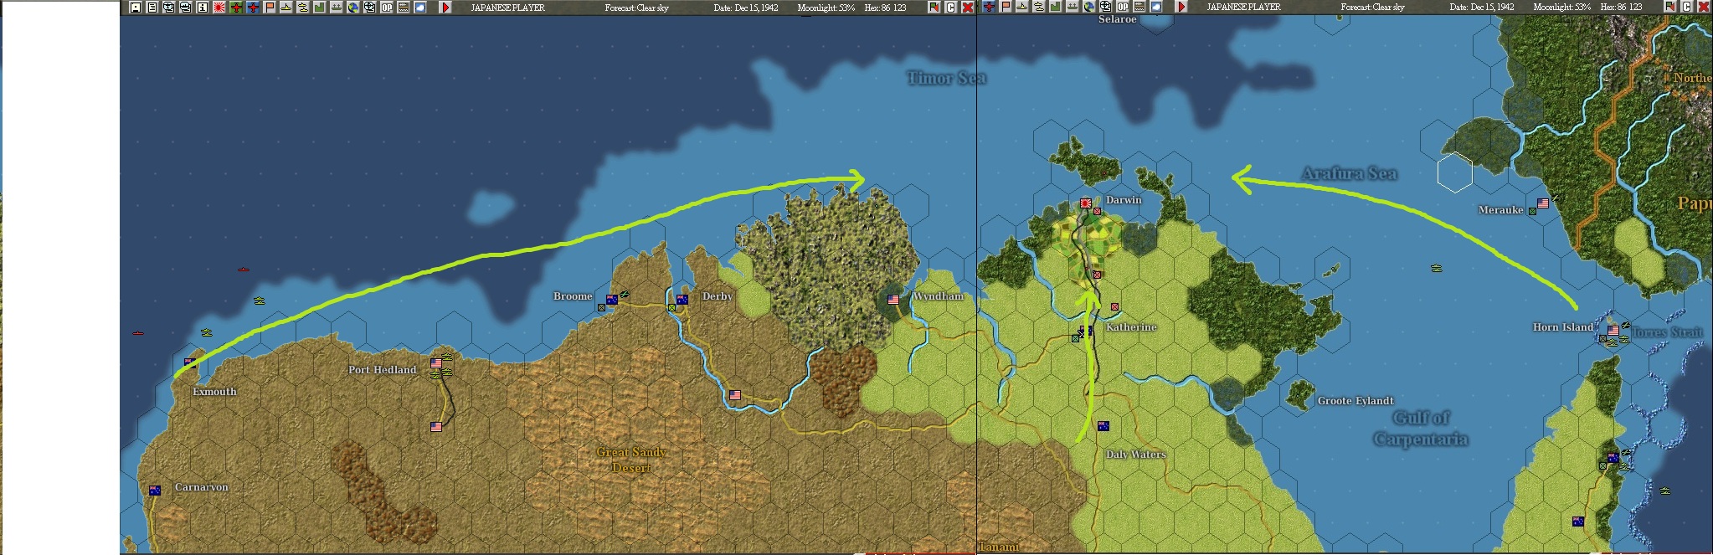The width and height of the screenshot is (1713, 555).
Task: Select the US flag base at Horn Island
Action: [x=1613, y=331]
